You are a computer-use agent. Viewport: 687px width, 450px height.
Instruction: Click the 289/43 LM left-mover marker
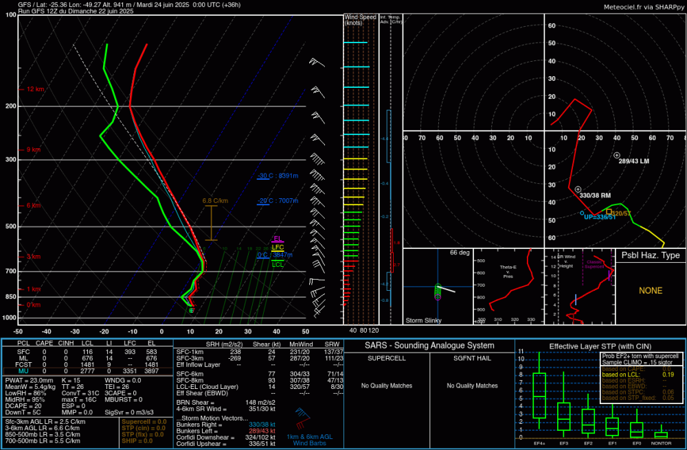pyautogui.click(x=617, y=155)
